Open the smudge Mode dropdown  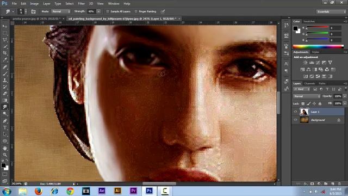tap(61, 11)
